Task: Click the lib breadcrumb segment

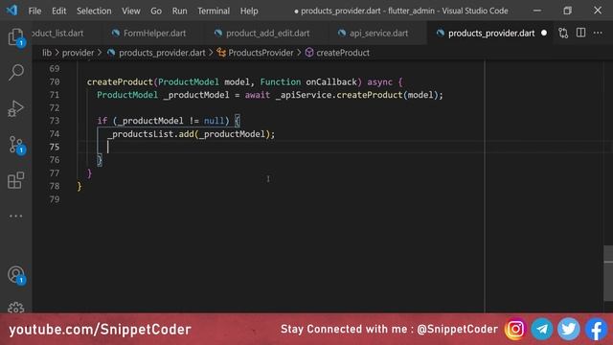Action: click(47, 53)
